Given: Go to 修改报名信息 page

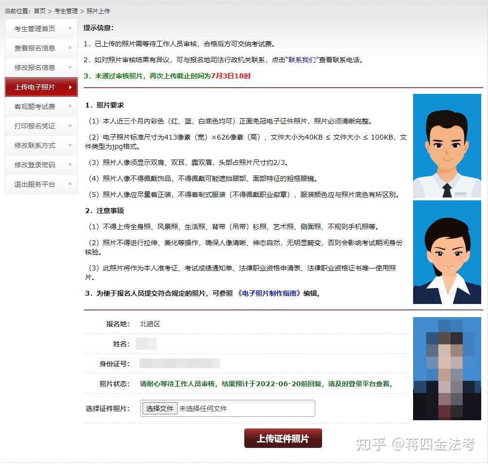Looking at the screenshot, I should click(41, 68).
